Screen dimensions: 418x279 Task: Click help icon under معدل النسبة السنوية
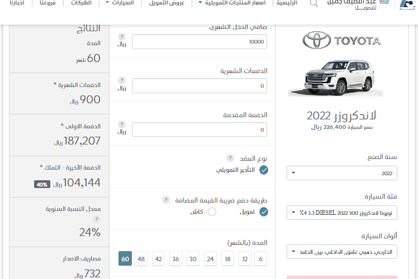[97, 219]
